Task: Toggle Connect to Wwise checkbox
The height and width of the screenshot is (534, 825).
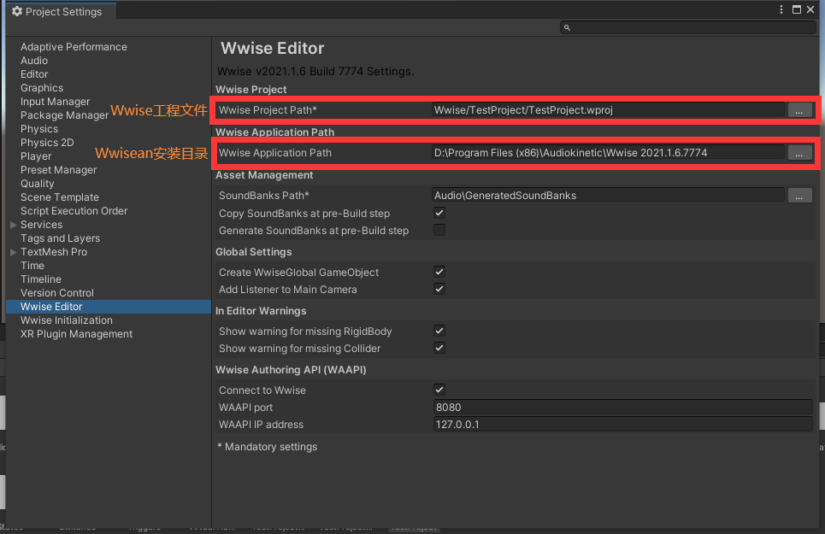Action: [x=439, y=390]
